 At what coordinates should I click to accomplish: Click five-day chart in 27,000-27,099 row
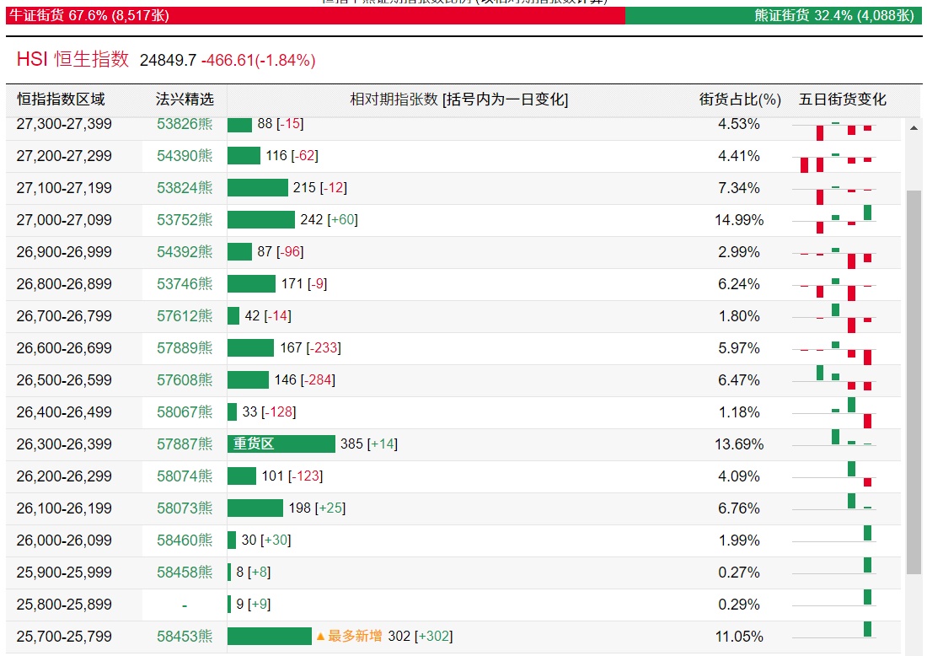pyautogui.click(x=834, y=220)
